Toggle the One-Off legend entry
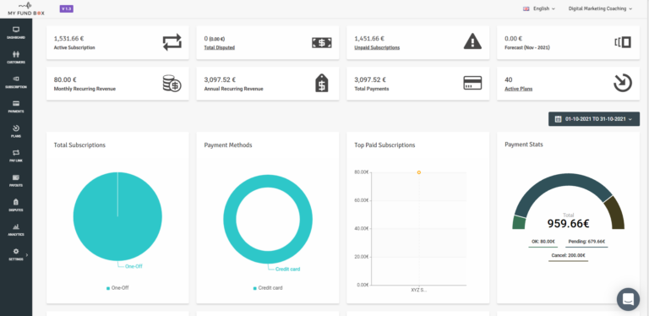 [118, 288]
